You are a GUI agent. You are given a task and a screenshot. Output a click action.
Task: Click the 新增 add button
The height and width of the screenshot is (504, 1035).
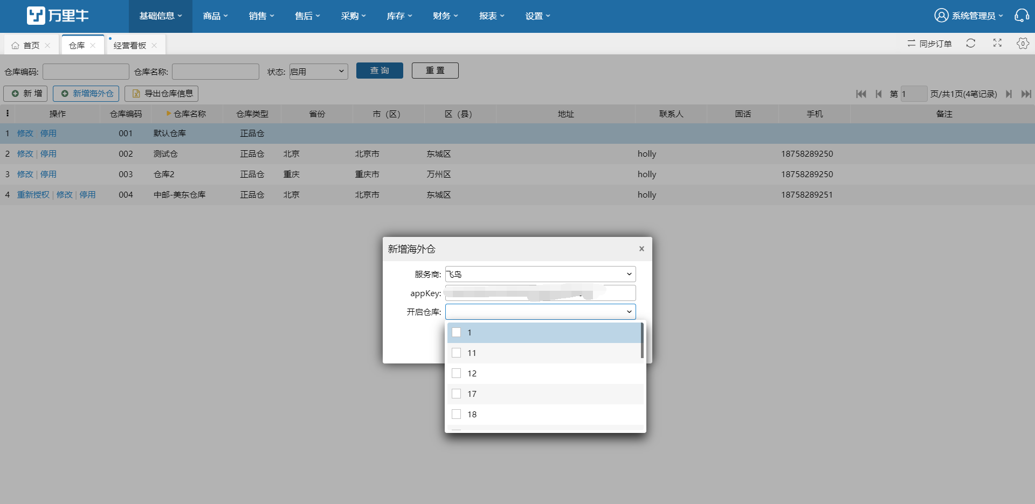pos(26,94)
